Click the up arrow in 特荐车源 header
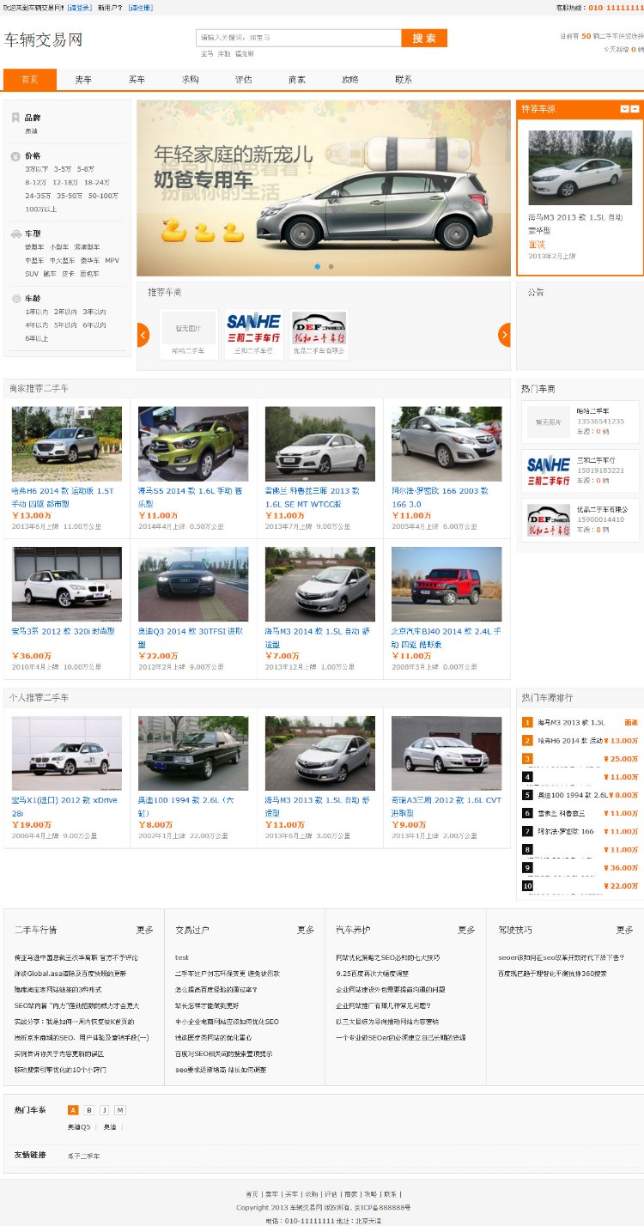This screenshot has height=1226, width=644. pyautogui.click(x=635, y=109)
